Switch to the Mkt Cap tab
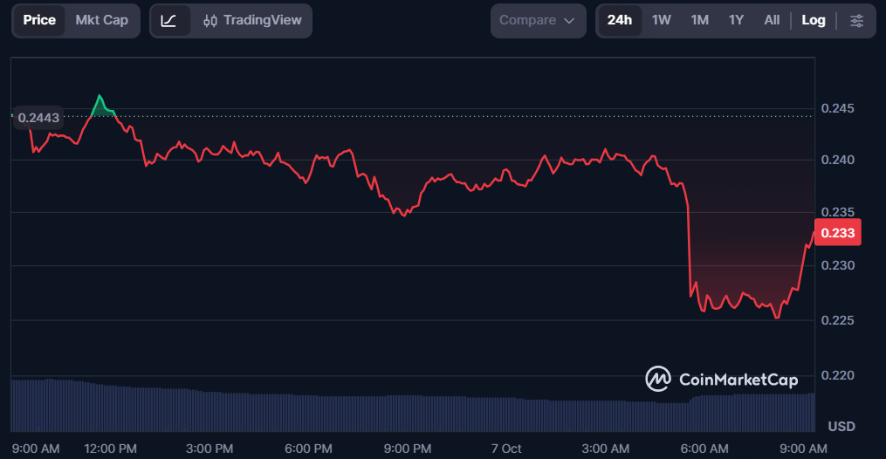This screenshot has height=459, width=886. 102,21
